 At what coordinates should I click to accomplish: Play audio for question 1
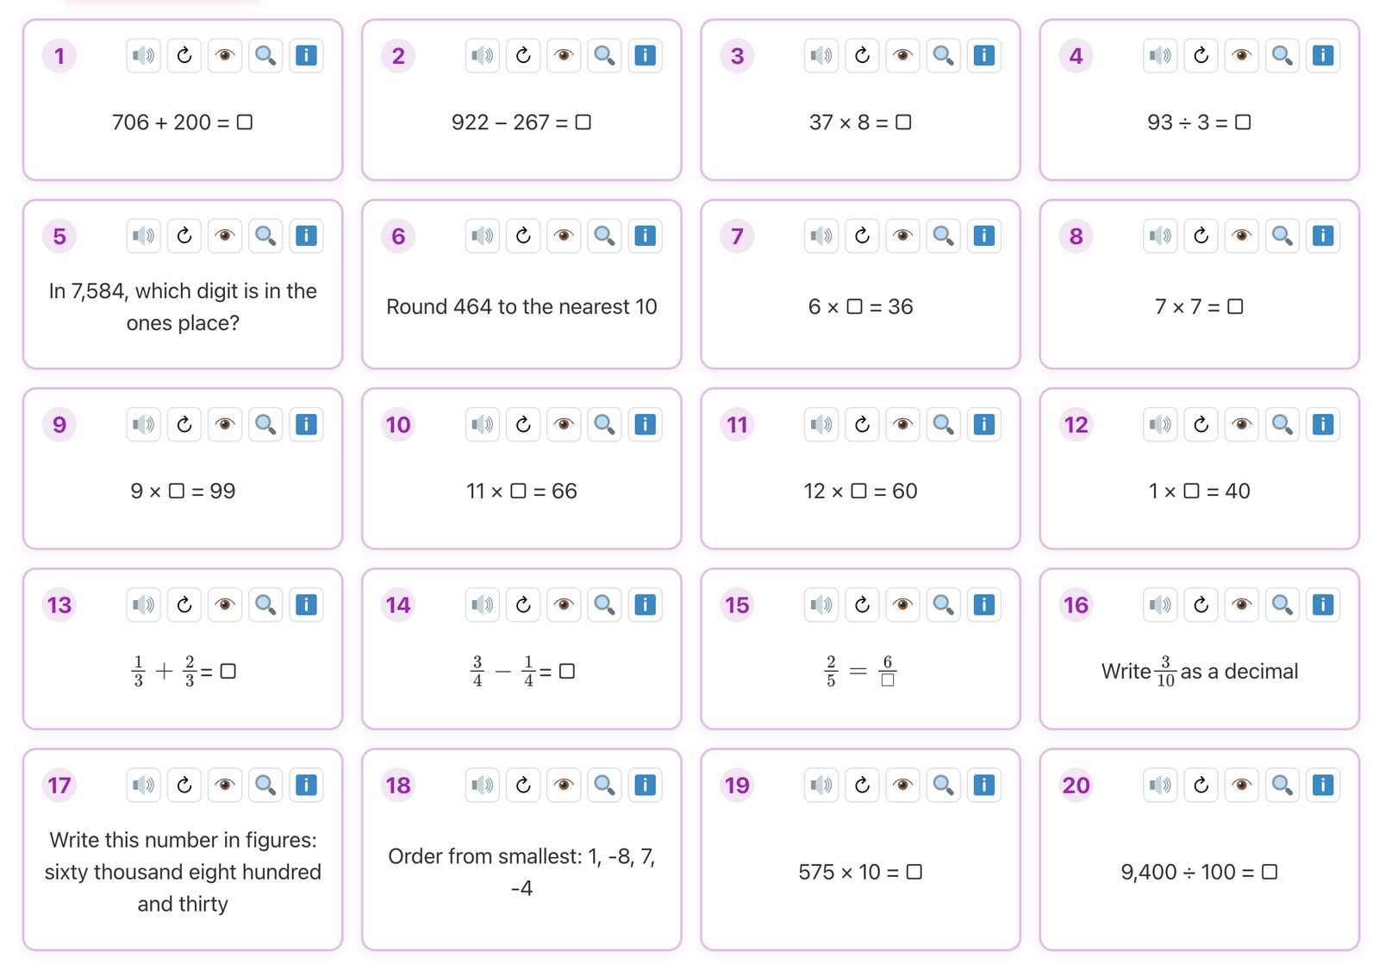tap(143, 56)
